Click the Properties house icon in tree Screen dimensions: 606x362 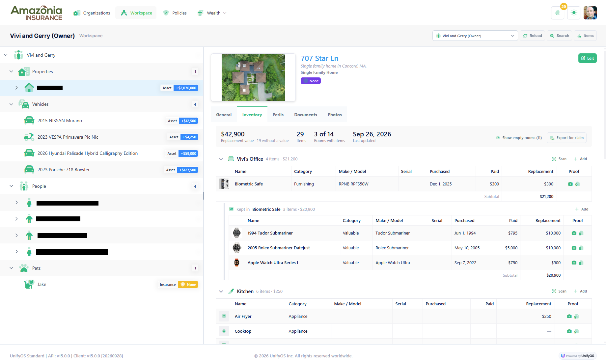tap(24, 71)
